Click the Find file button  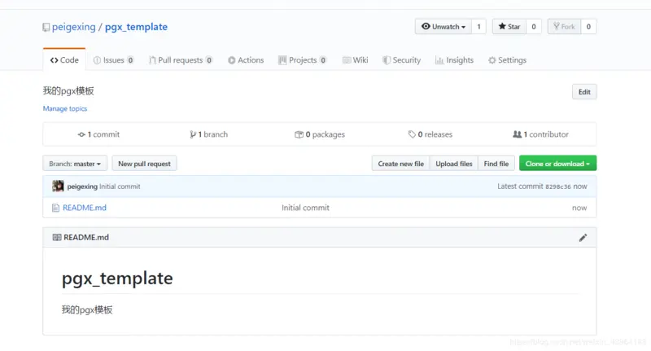pos(496,163)
